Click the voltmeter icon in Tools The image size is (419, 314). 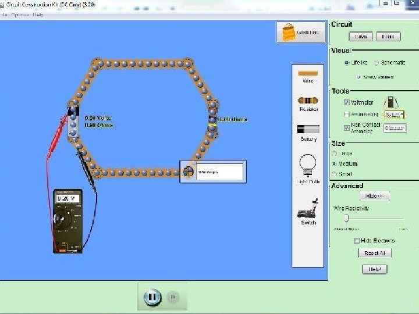(x=391, y=102)
